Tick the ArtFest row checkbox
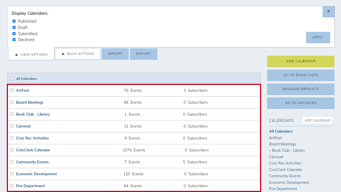341x192 pixels. (12, 90)
